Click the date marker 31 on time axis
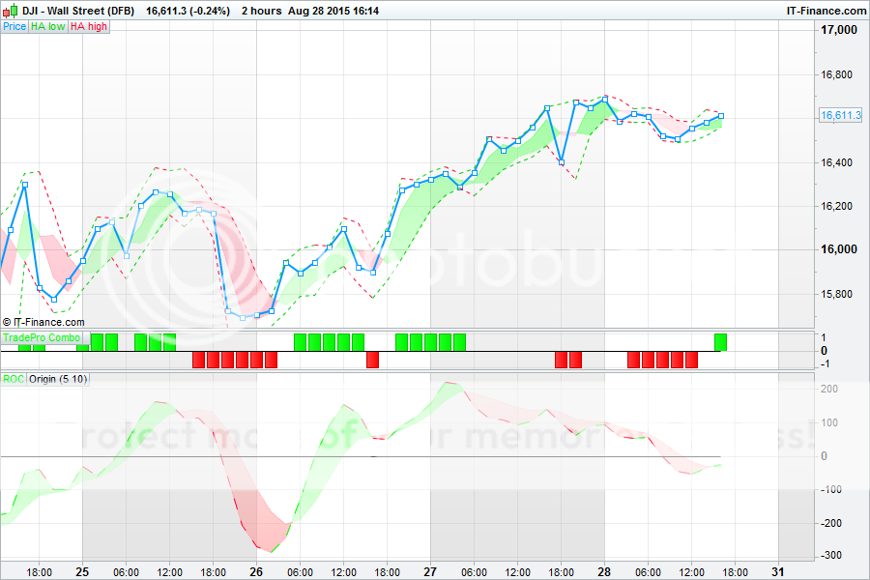 tap(778, 570)
